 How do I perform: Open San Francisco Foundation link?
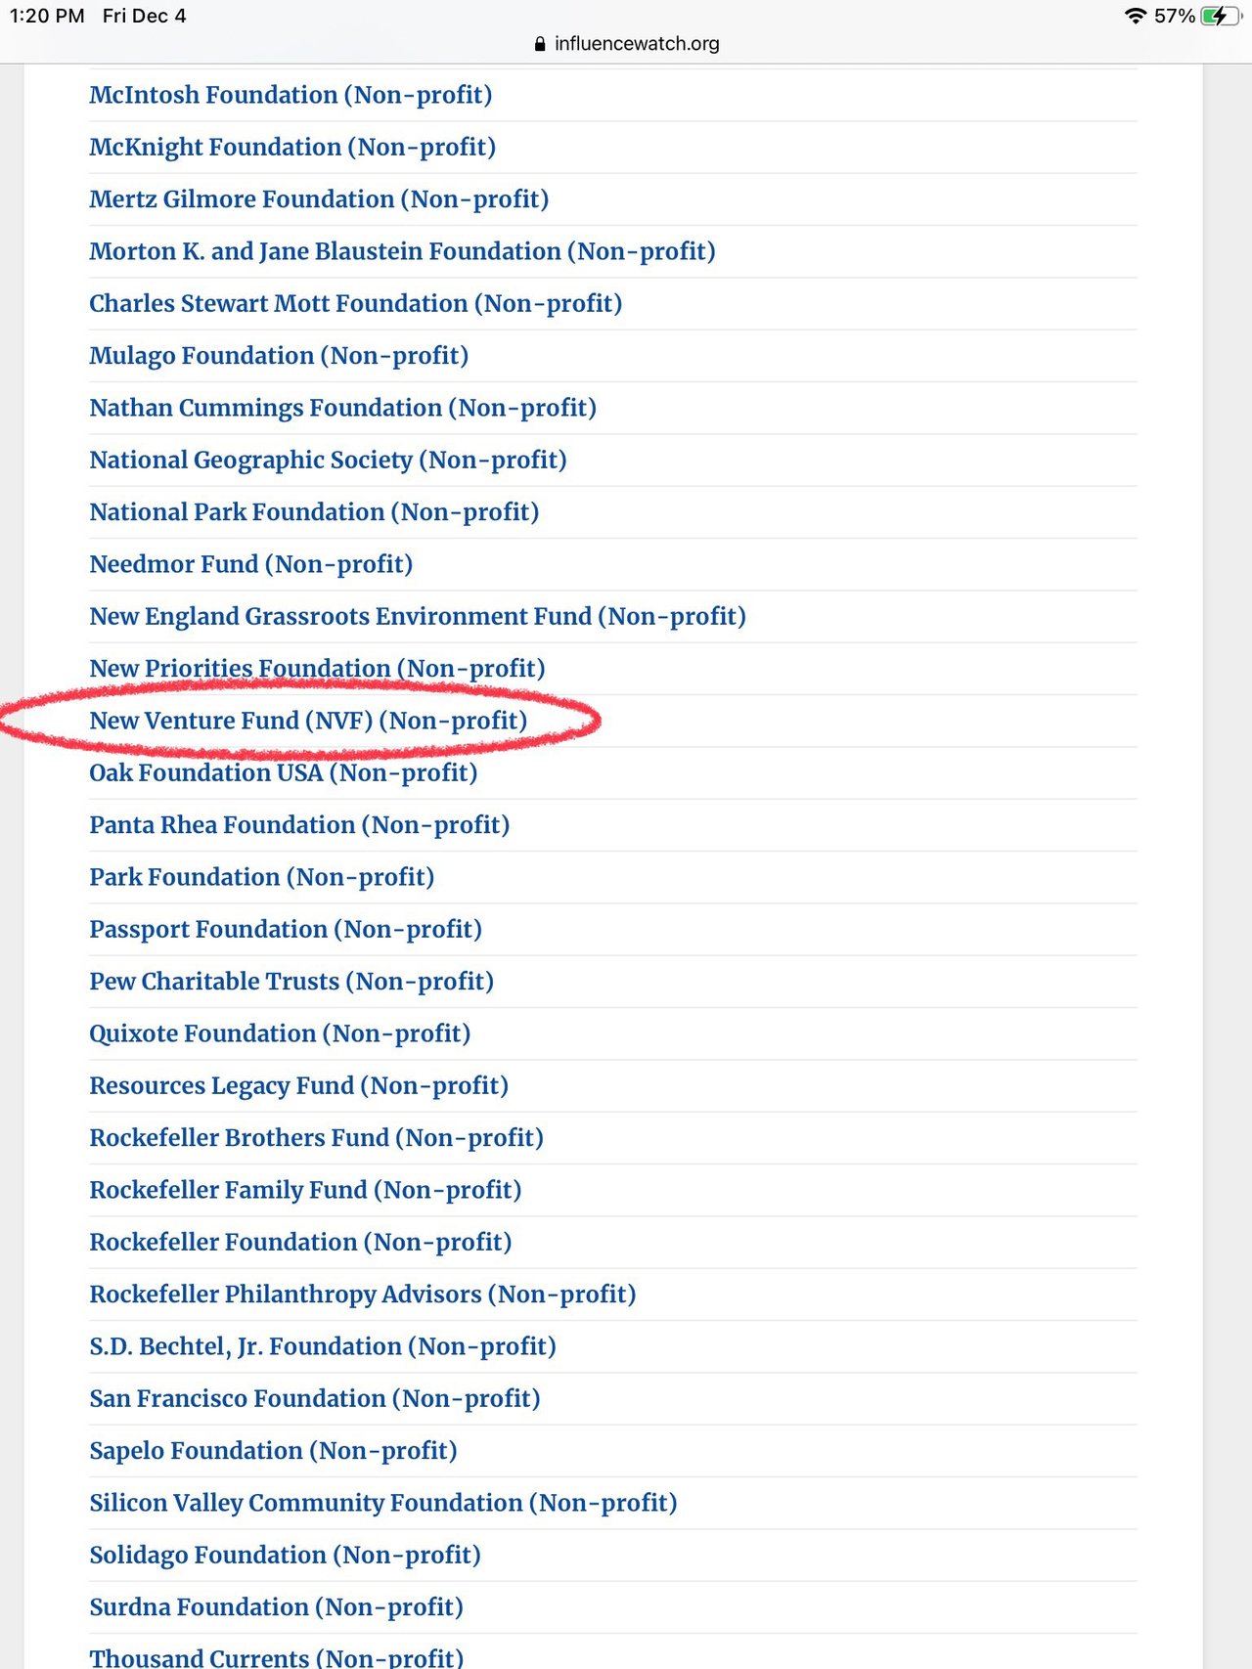click(x=314, y=1398)
